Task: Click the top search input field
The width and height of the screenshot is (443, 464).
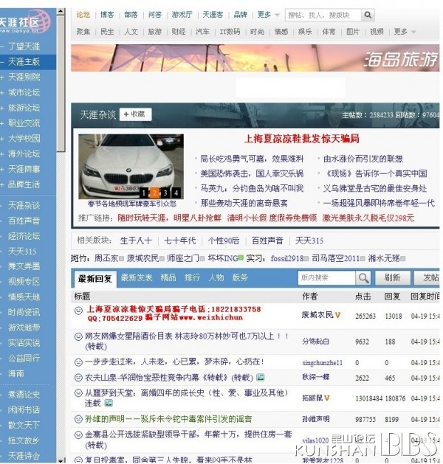Action: 323,15
